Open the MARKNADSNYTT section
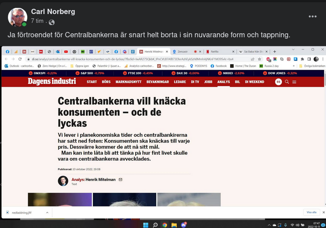The height and width of the screenshot is (228, 326). click(128, 82)
